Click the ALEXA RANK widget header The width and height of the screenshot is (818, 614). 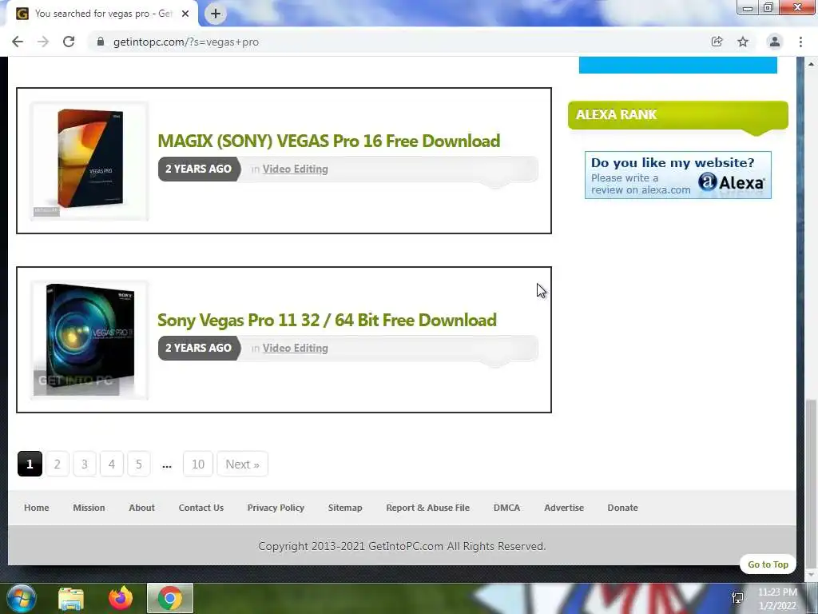coord(677,115)
